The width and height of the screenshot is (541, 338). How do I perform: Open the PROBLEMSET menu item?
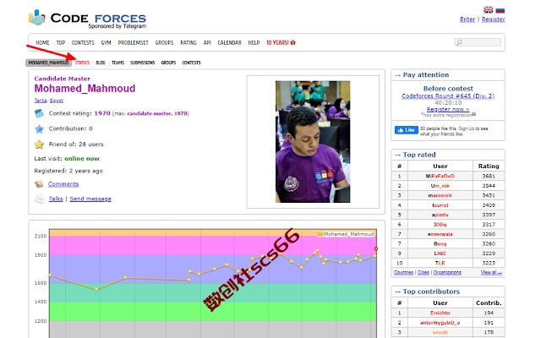coord(134,43)
